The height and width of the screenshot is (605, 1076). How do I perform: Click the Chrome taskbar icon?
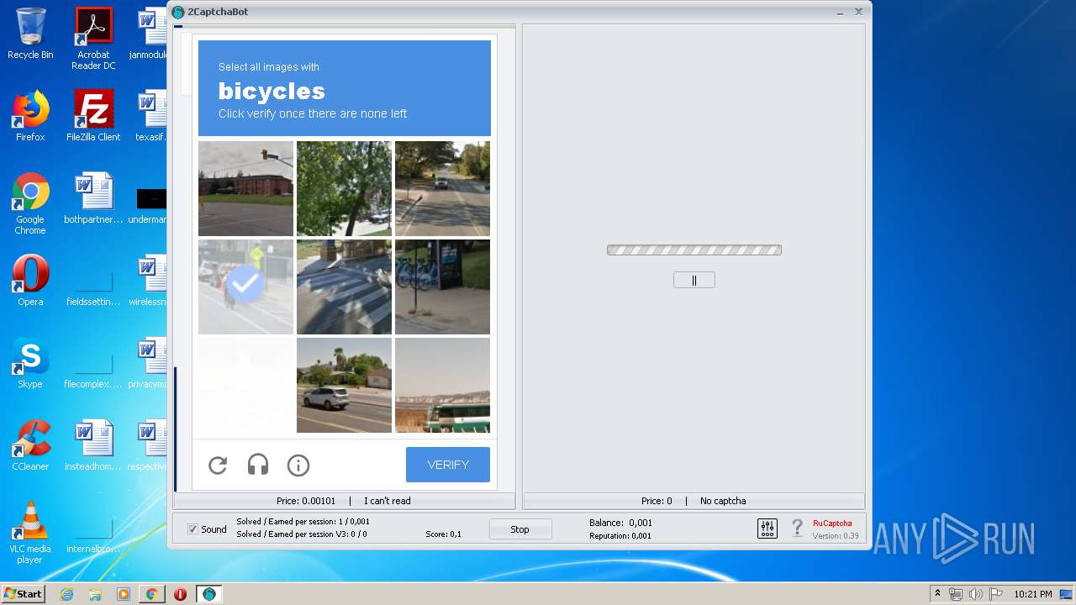151,594
